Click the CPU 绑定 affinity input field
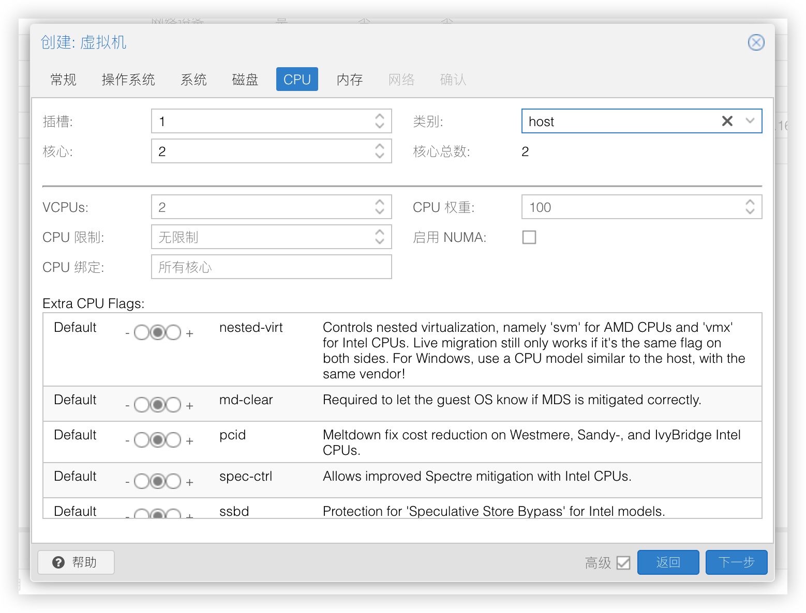The height and width of the screenshot is (613, 806). point(271,267)
